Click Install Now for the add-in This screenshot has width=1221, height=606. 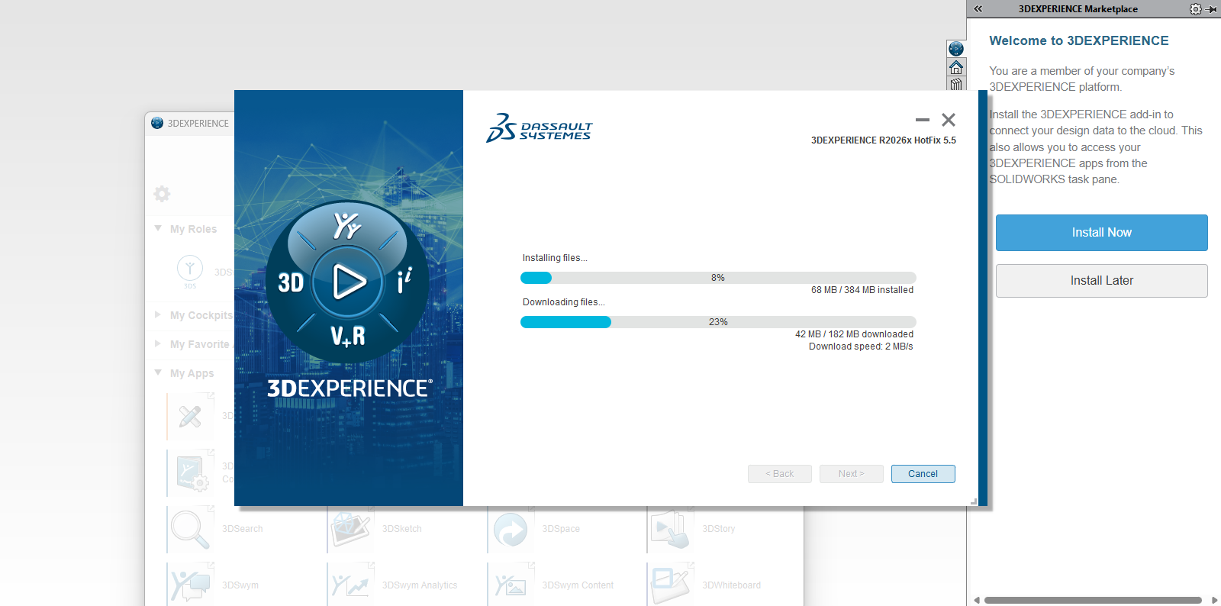click(1101, 233)
